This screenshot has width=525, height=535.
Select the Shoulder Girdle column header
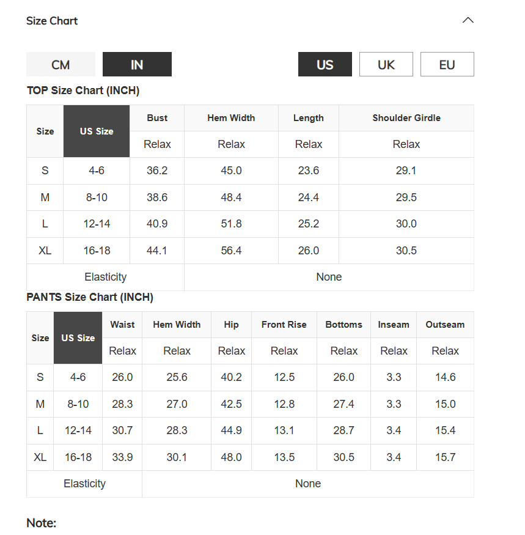click(x=406, y=118)
